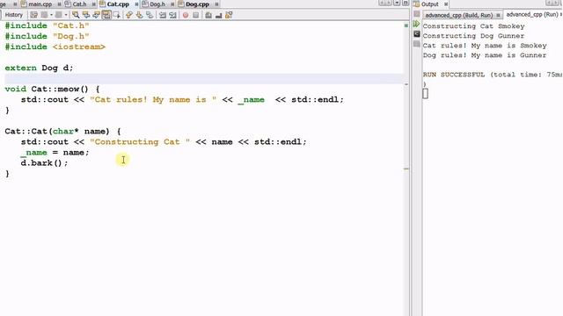Toggle Highlight Search in editor toolbar

click(x=106, y=15)
